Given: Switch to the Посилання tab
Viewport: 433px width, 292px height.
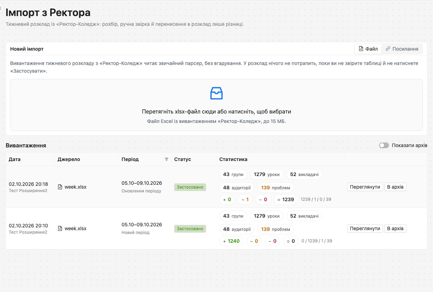Looking at the screenshot, I should point(402,49).
